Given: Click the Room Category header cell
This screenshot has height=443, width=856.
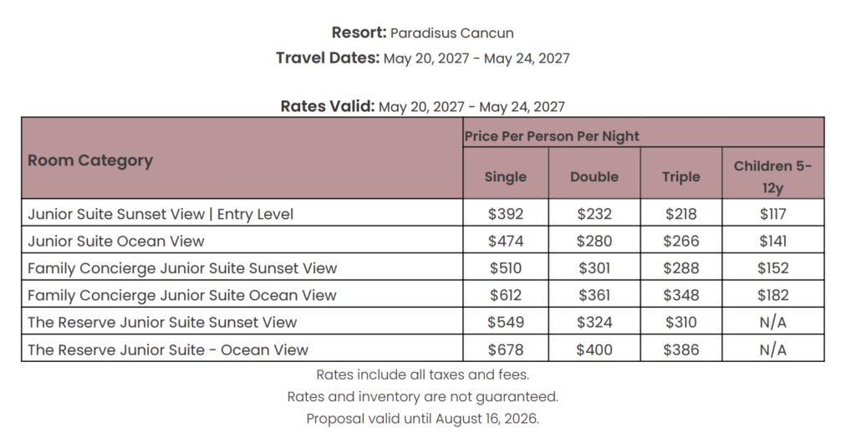Looking at the screenshot, I should 242,158.
